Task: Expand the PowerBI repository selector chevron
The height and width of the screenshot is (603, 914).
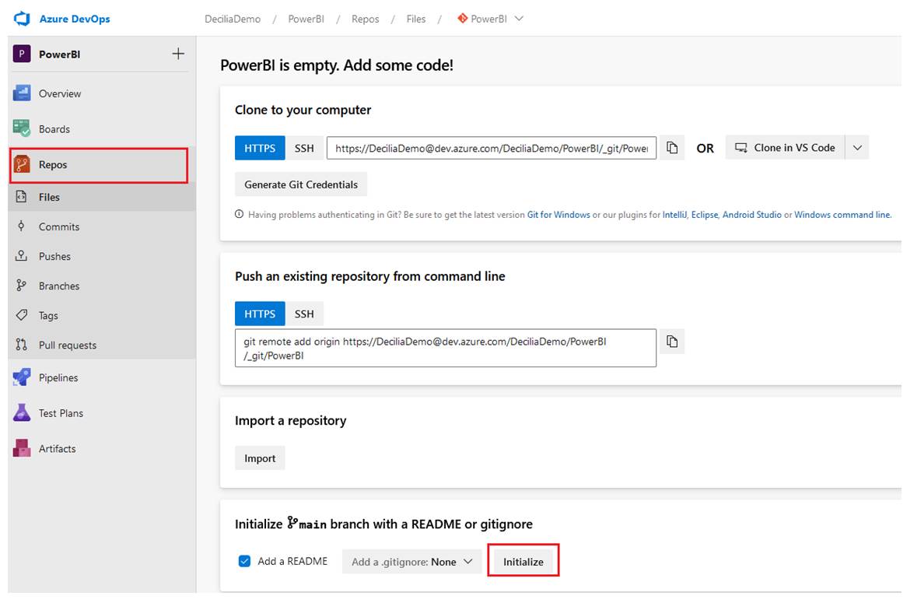Action: (519, 19)
